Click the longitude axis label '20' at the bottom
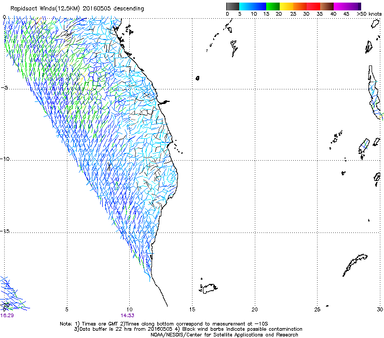Viewport: 384px width, 338px height. pos(255,309)
